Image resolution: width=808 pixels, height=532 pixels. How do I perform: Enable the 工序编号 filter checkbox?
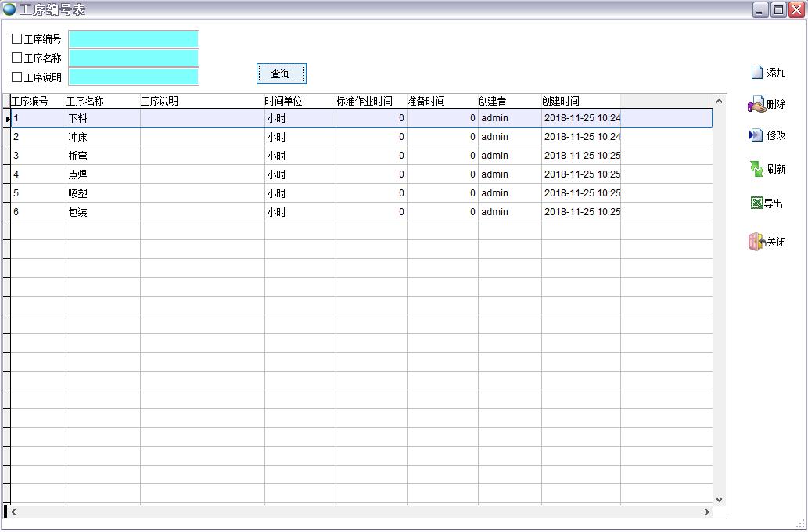(x=17, y=39)
